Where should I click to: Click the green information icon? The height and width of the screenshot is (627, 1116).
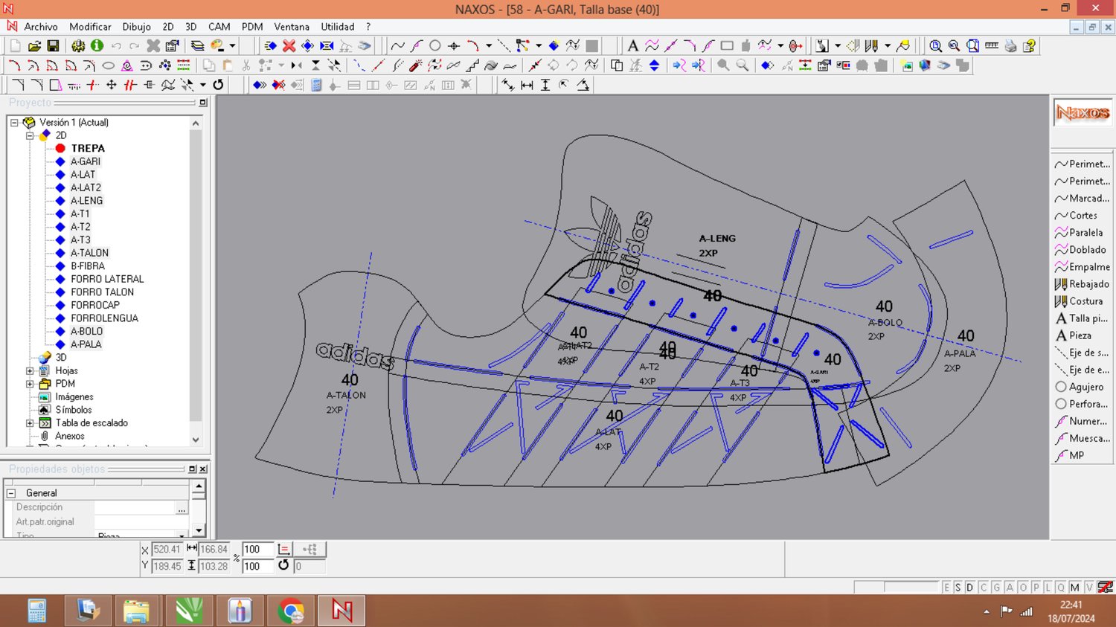pos(97,46)
